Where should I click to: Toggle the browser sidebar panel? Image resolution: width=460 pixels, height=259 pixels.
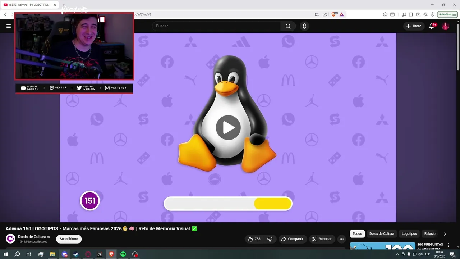(x=411, y=14)
